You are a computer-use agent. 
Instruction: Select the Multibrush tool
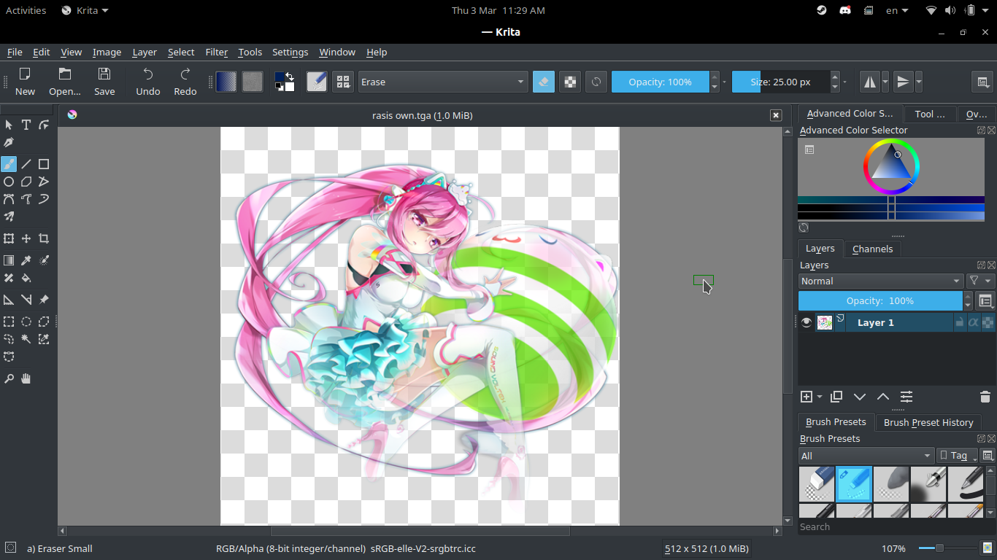(x=9, y=217)
